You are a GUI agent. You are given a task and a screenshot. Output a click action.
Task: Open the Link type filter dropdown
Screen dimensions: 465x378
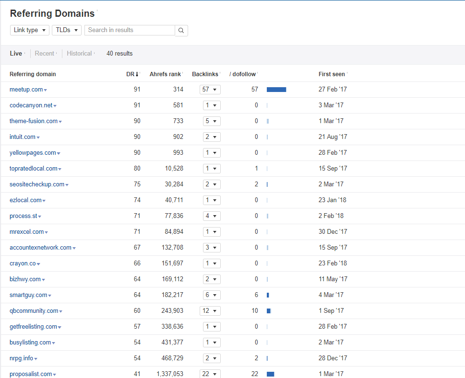click(x=29, y=30)
